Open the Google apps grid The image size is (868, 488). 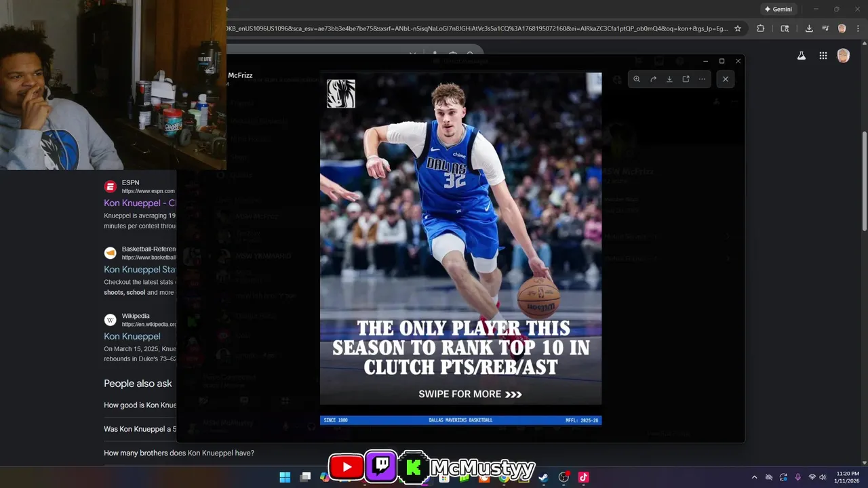tap(823, 56)
